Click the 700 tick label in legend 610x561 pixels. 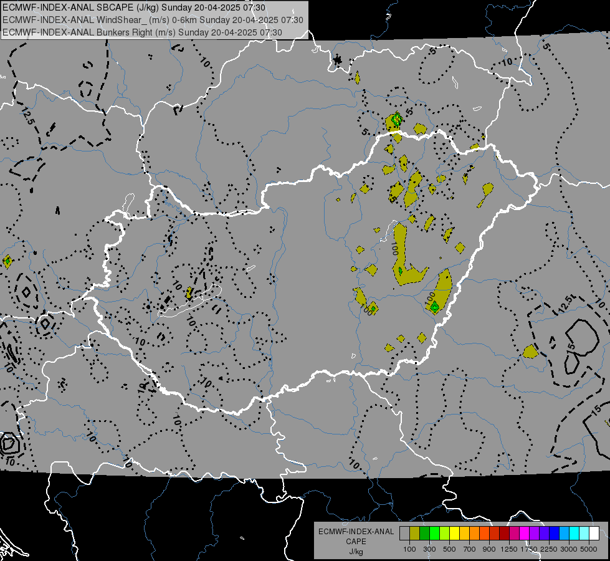pyautogui.click(x=470, y=549)
